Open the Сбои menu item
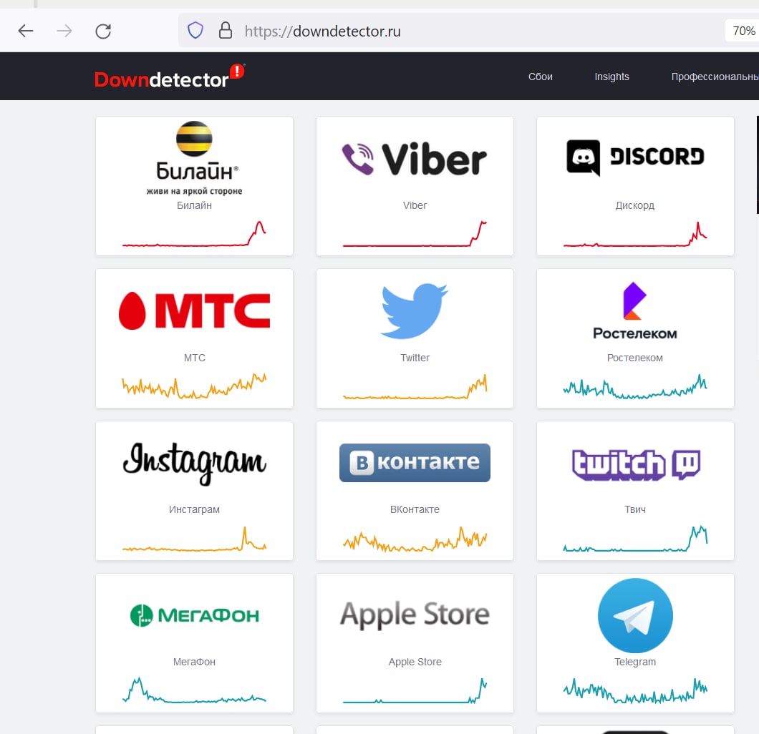The height and width of the screenshot is (734, 759). (x=540, y=77)
